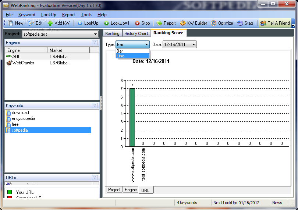Choose Bar from the Type list

pyautogui.click(x=133, y=51)
